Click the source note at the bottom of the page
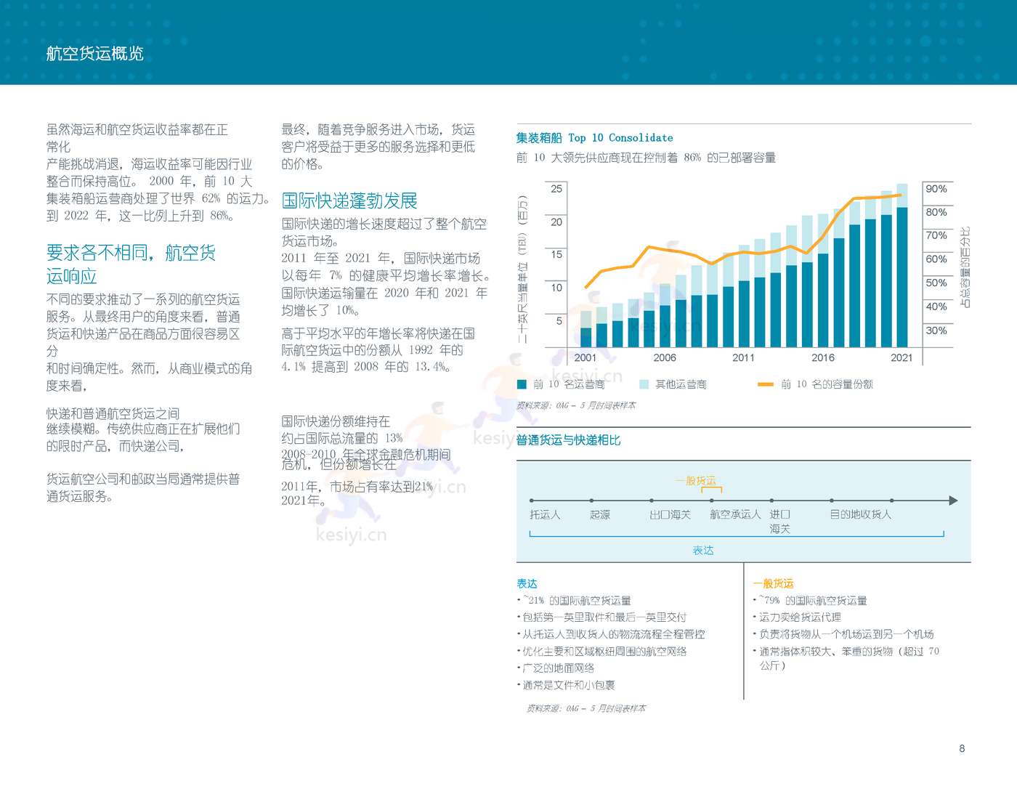The image size is (1017, 786). (586, 708)
